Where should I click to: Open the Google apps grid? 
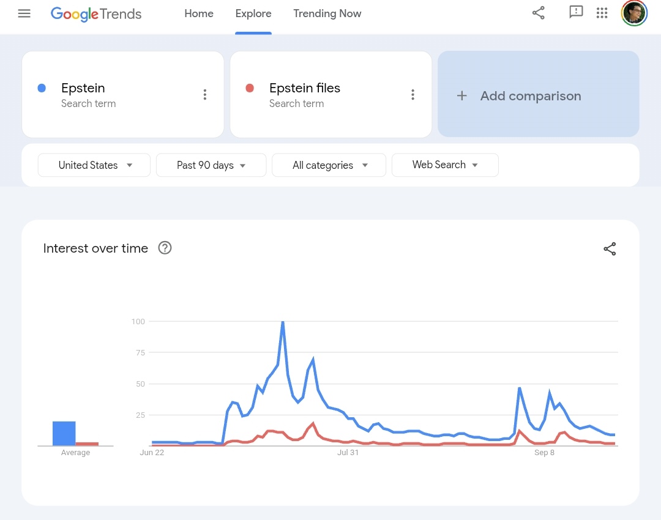coord(602,13)
